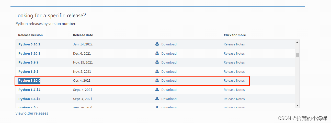
Task: View Release Notes for Python 3.9.8
Action: click(234, 71)
